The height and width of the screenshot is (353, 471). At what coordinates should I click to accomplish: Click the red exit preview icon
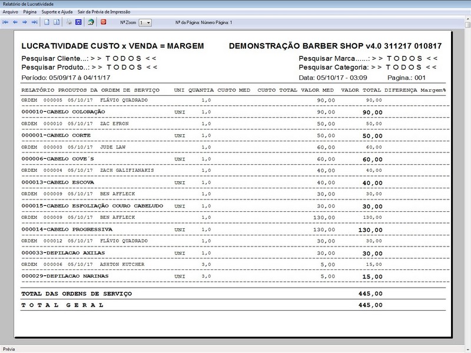coord(104,22)
